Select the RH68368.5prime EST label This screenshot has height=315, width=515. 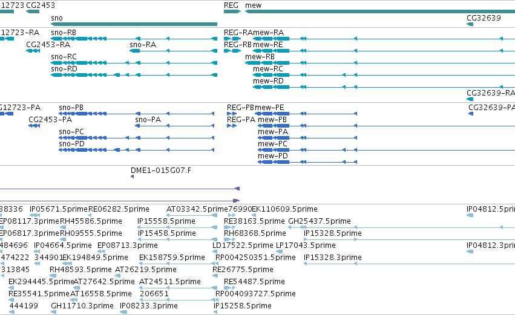(x=255, y=233)
